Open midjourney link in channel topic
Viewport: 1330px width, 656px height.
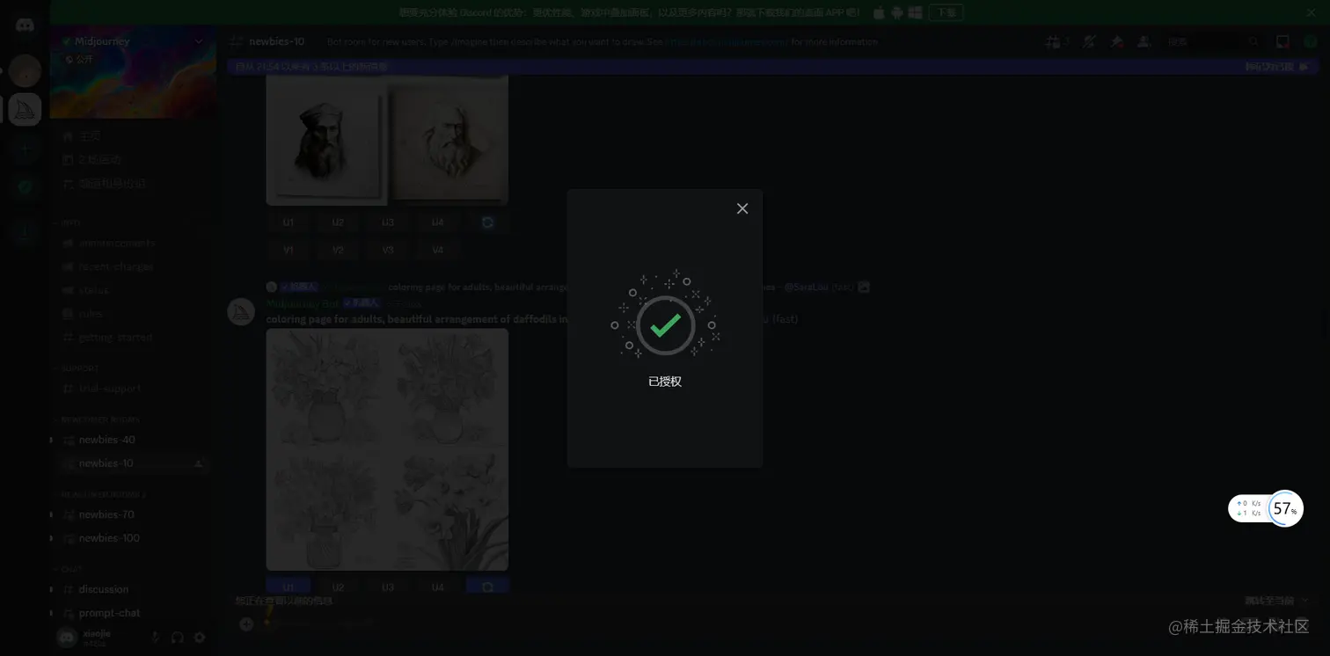coord(727,41)
